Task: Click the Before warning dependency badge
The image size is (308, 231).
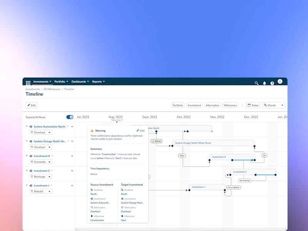Action: click(156, 141)
